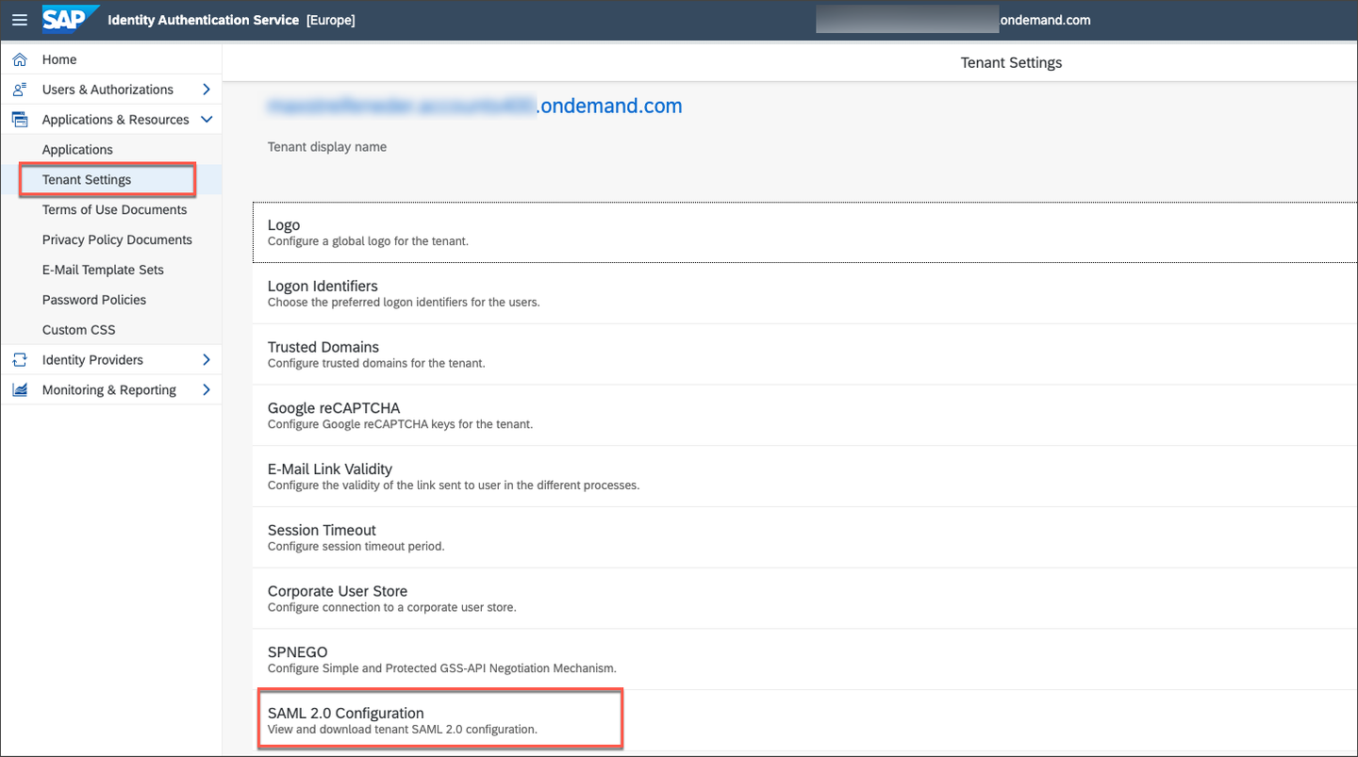Click the ondemand.com tenant link
Viewport: 1358px width, 757px height.
[x=474, y=107]
